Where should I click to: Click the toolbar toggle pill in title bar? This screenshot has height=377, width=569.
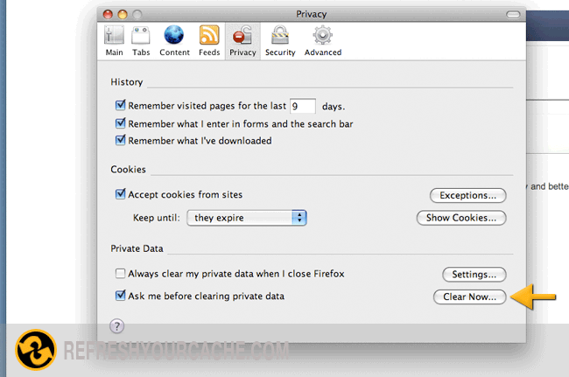point(513,15)
